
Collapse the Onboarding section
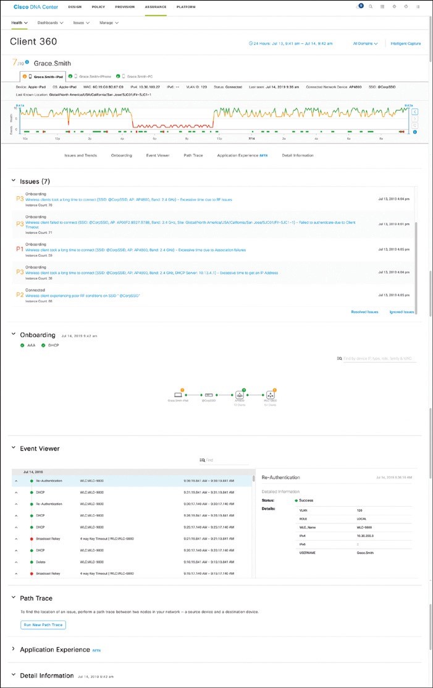(x=13, y=334)
